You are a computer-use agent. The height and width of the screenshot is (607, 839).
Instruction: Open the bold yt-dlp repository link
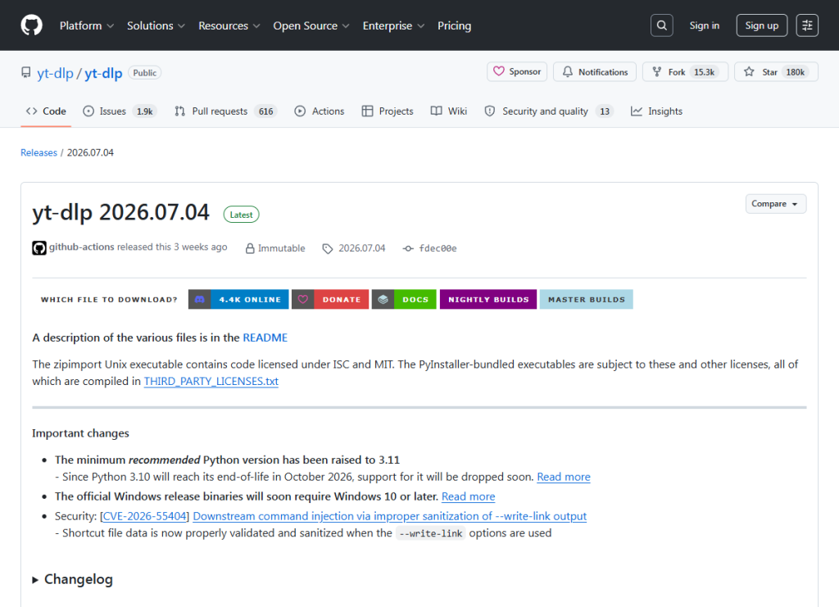pyautogui.click(x=103, y=73)
